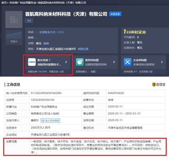Click the 认证企业 badge
169x157 pixels.
point(115,14)
